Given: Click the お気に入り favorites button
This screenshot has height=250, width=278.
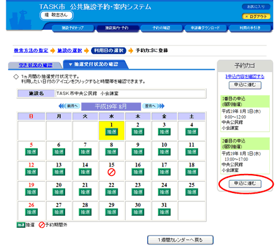Looking at the screenshot, I should click(x=256, y=6).
